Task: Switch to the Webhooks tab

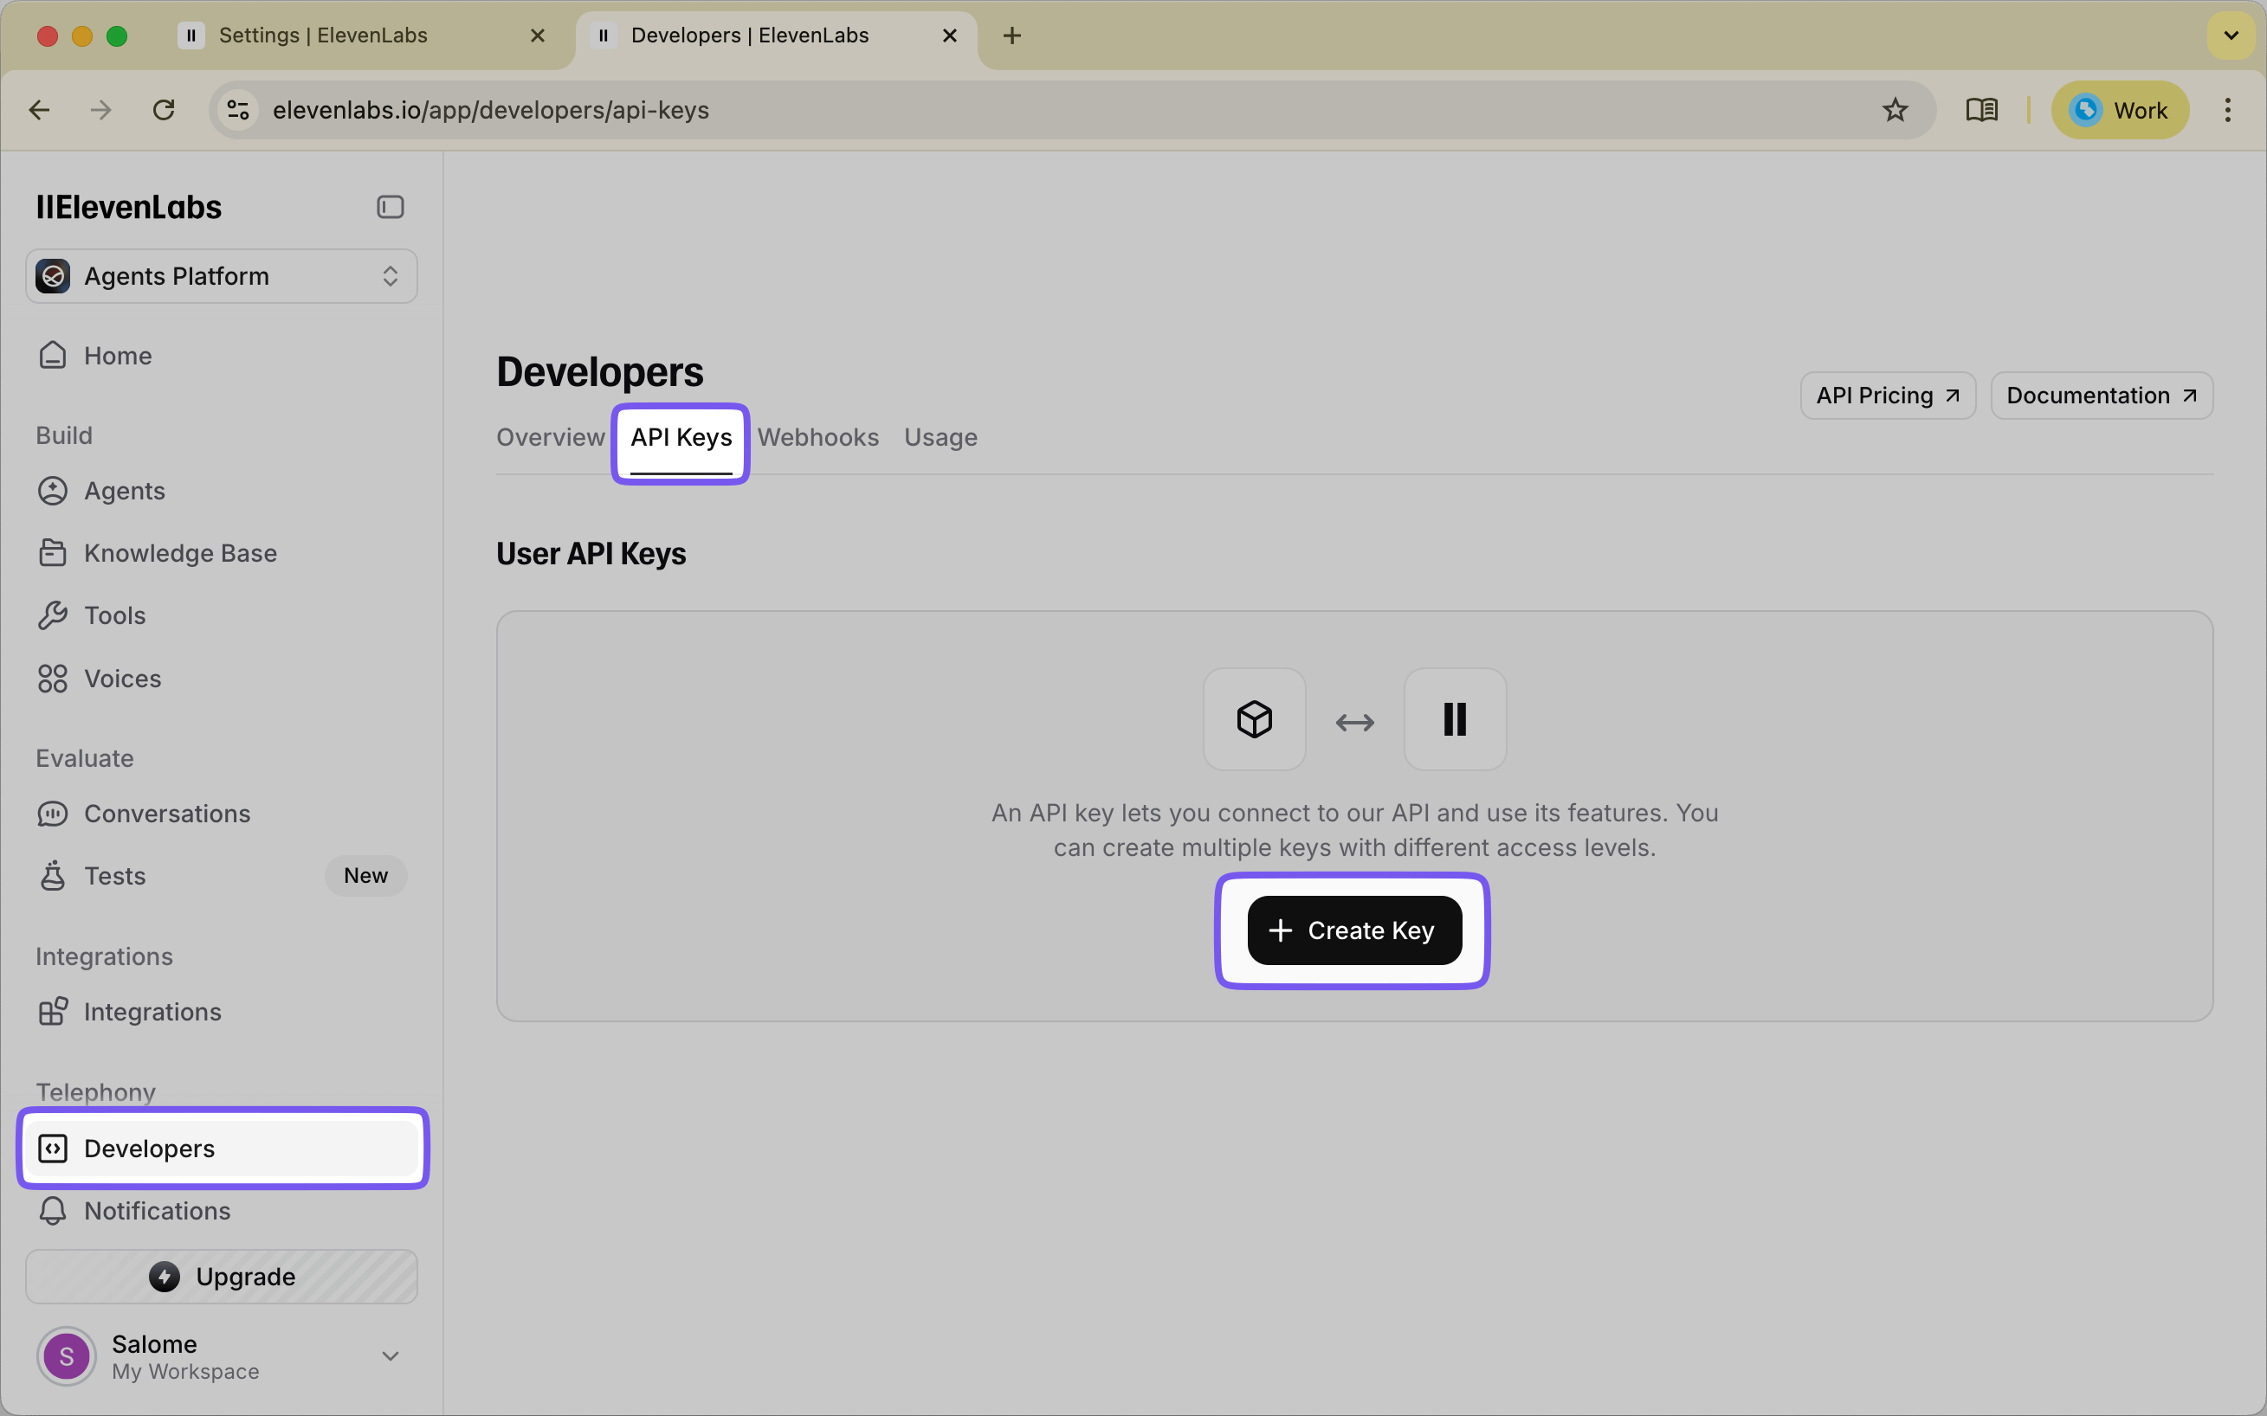Action: 817,436
